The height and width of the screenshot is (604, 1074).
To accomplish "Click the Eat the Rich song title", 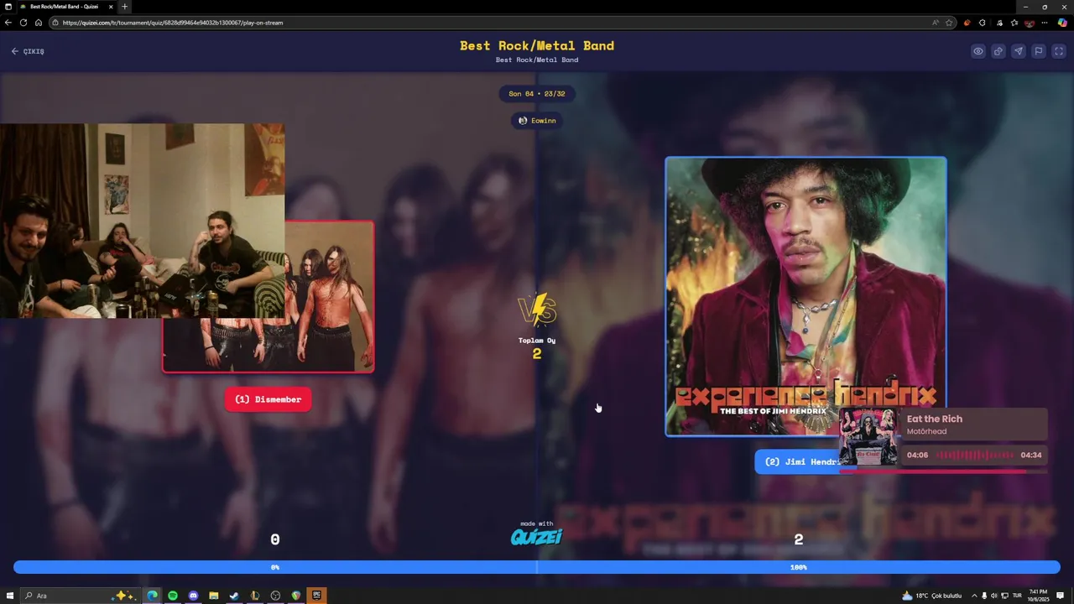I will 935,419.
